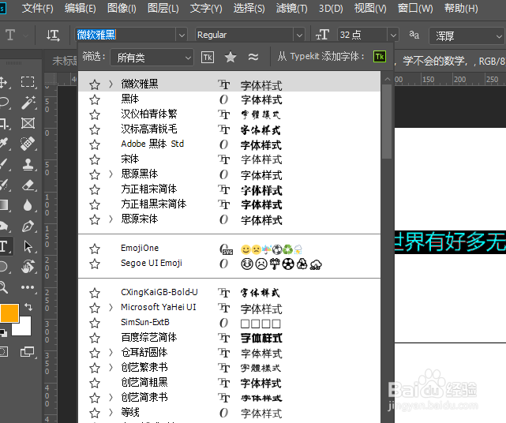Show similar fonts filter icon
The image size is (506, 423).
[x=253, y=58]
